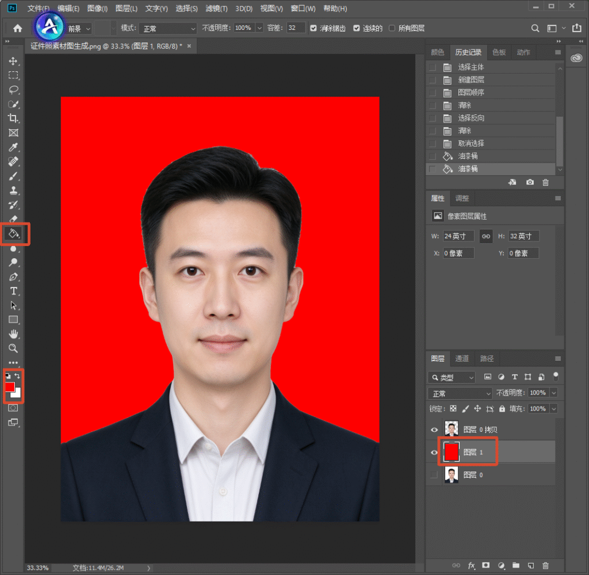Viewport: 589px width, 575px height.
Task: Select the Zoom tool
Action: click(x=14, y=348)
